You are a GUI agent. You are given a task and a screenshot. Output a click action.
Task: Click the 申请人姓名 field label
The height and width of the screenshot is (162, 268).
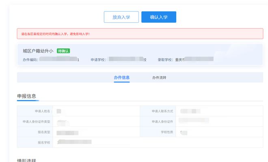[42, 111]
